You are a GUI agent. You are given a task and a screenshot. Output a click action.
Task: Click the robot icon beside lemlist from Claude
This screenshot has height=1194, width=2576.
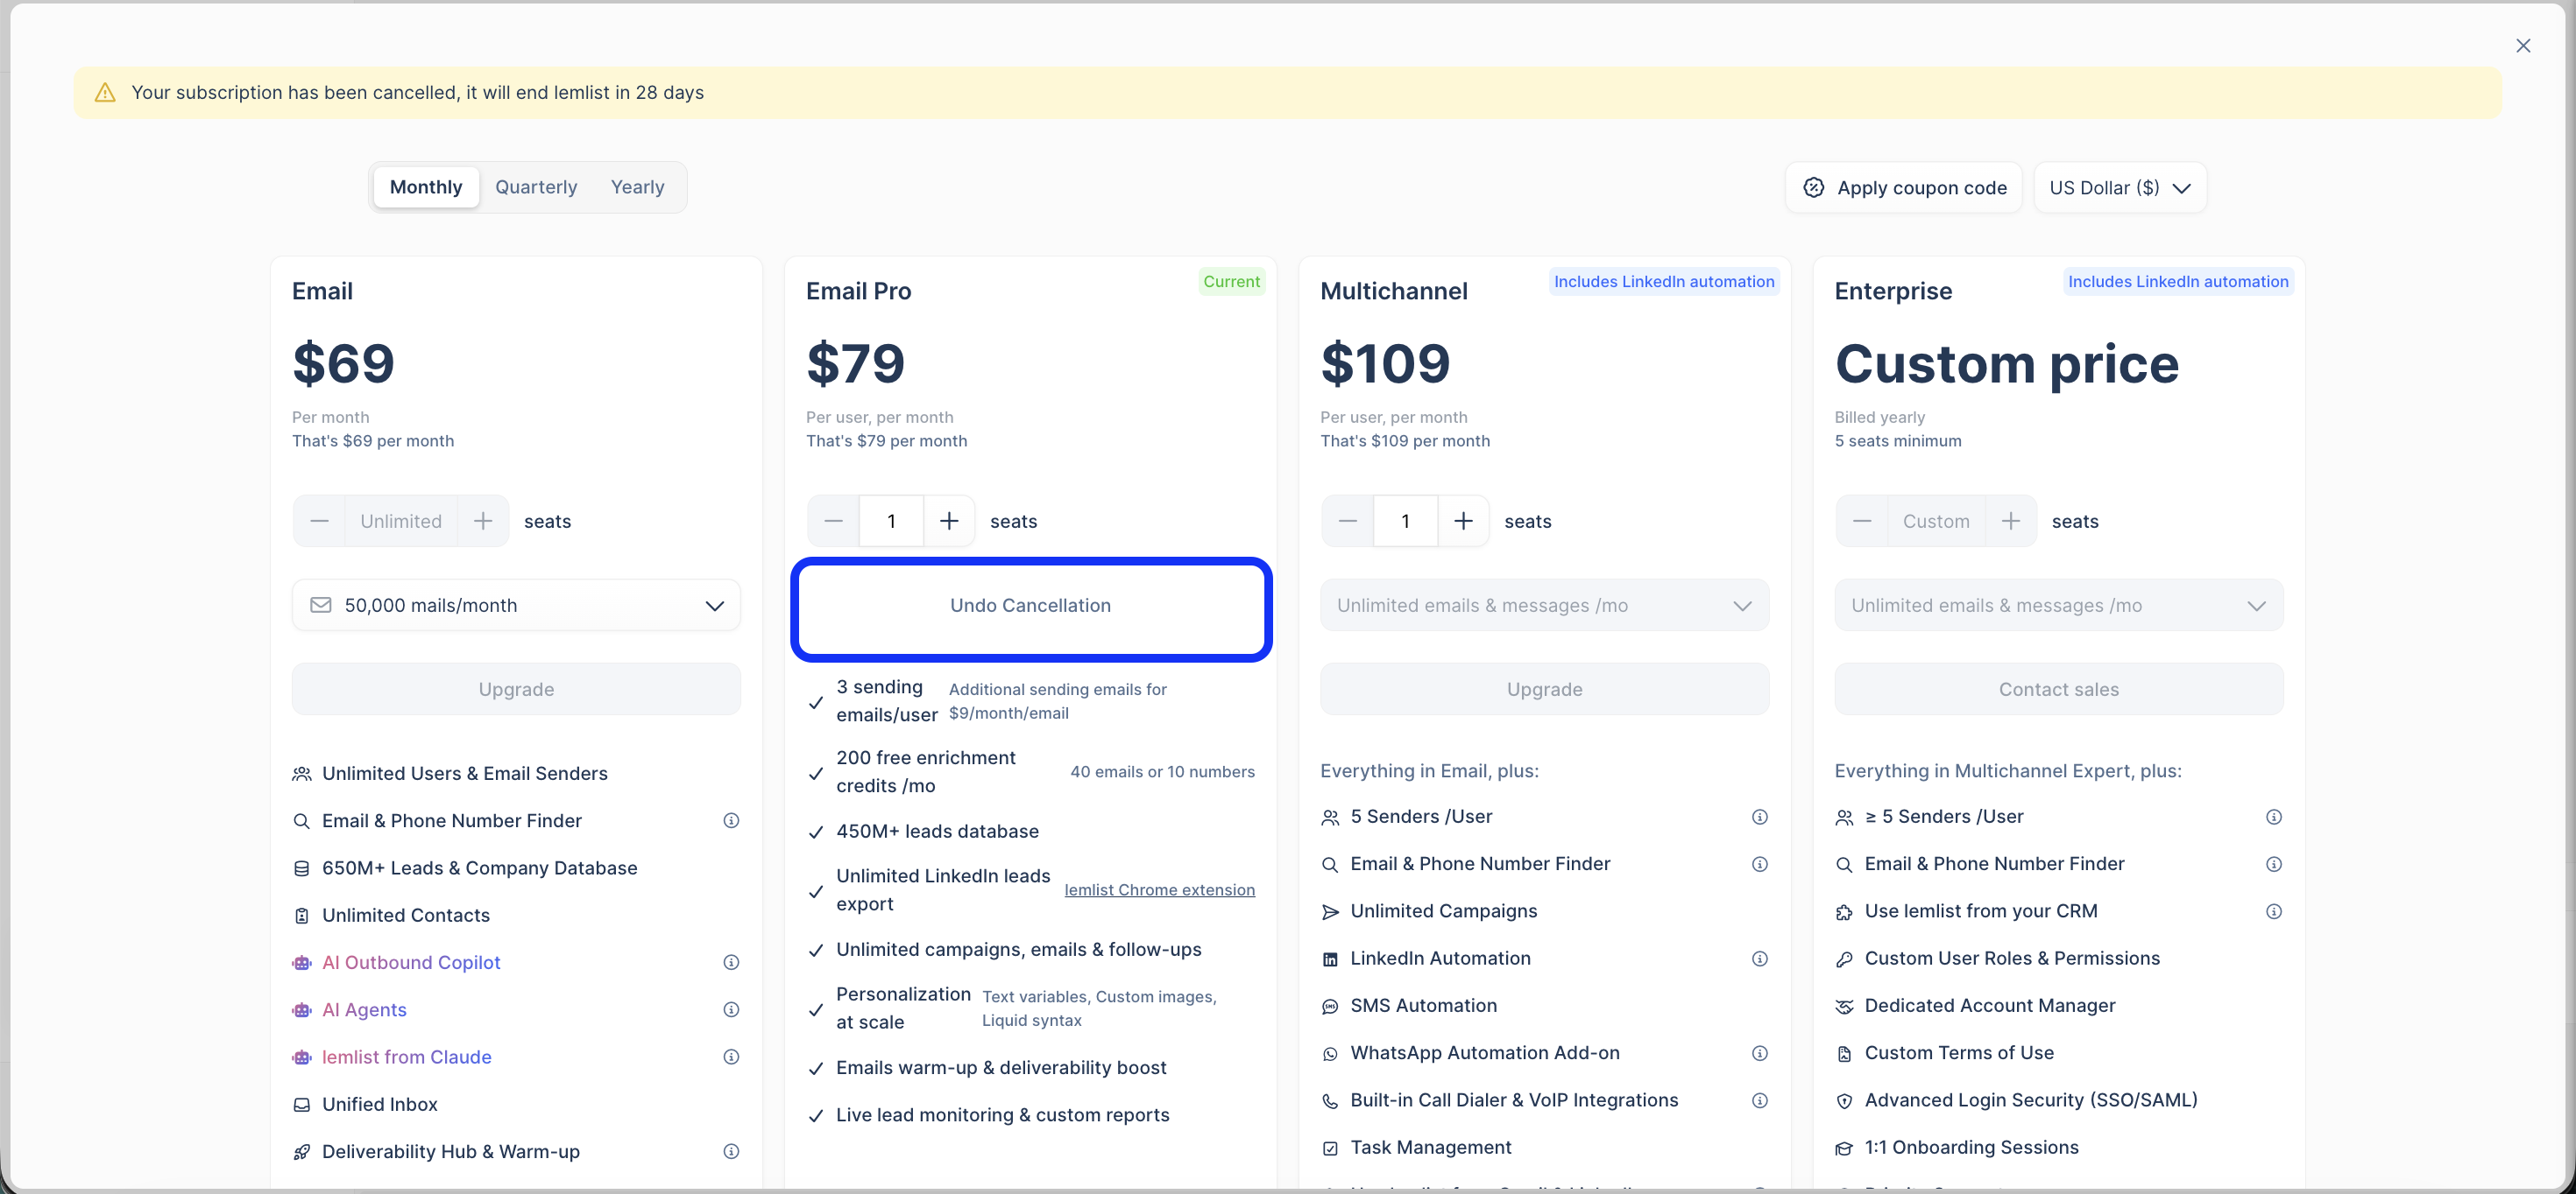[x=301, y=1057]
